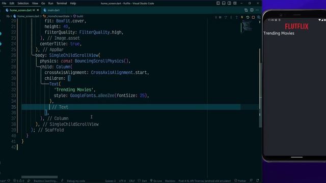This screenshot has height=183, width=326.
Task: Change line ending via CRLF
Action: (131, 181)
